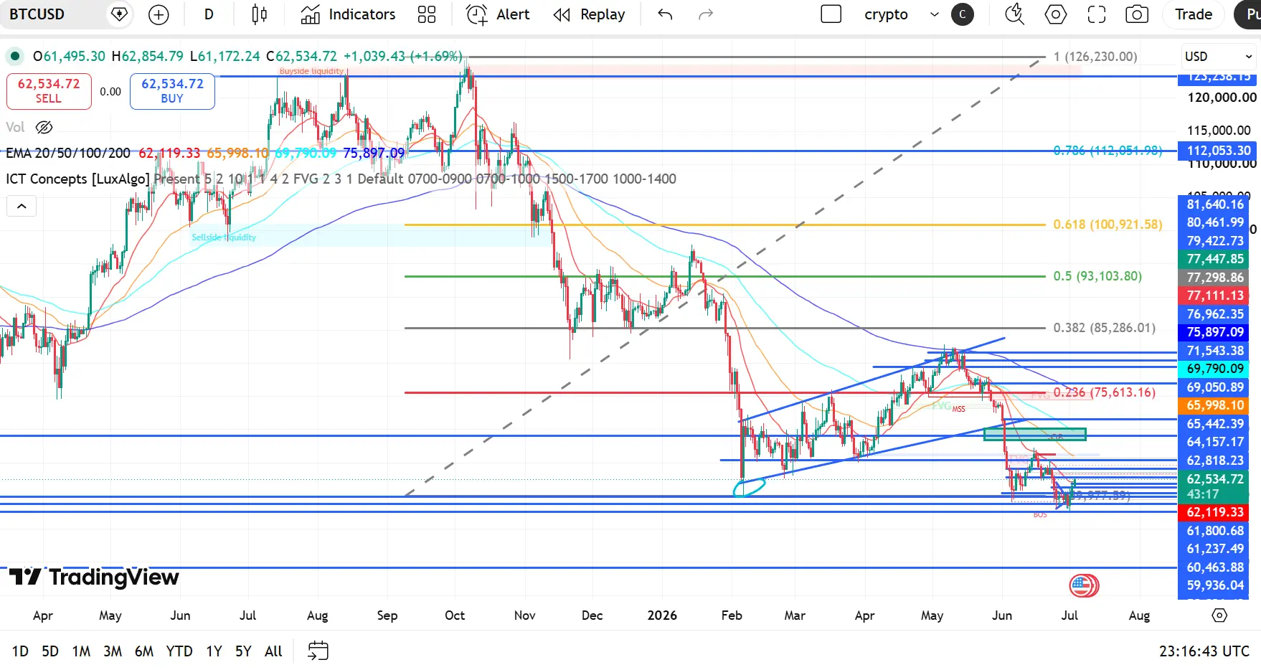
Task: Create a new Alert
Action: pyautogui.click(x=498, y=14)
